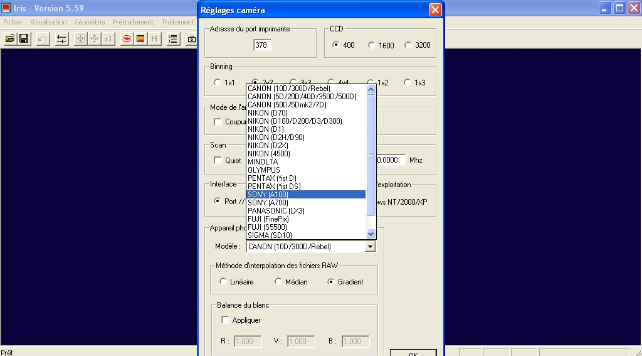Click the model list scroll down arrow
The width and height of the screenshot is (642, 356).
[x=371, y=234]
